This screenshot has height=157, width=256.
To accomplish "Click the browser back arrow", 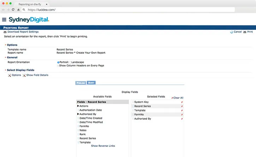I will coord(3,10).
